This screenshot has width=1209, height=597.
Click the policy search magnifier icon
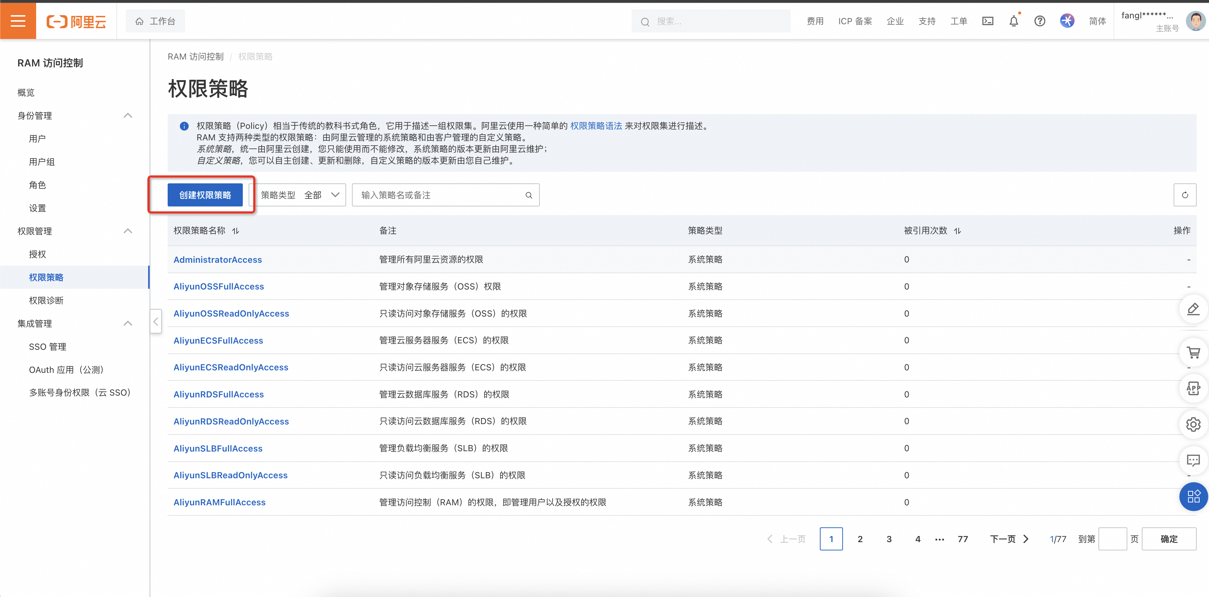pos(529,195)
